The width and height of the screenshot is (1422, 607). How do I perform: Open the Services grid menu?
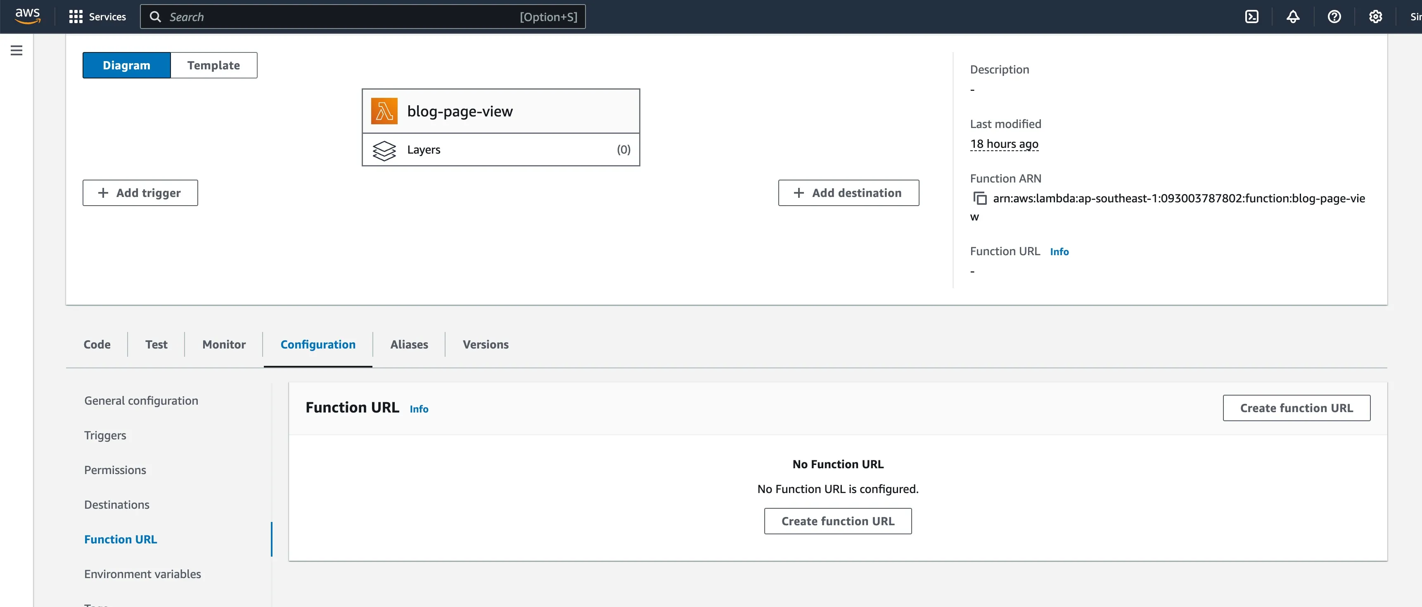97,17
